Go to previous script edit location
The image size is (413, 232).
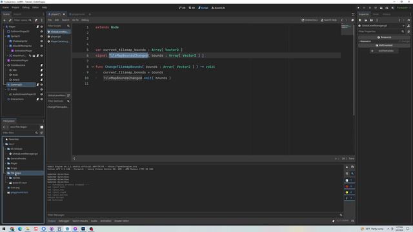coord(342,20)
